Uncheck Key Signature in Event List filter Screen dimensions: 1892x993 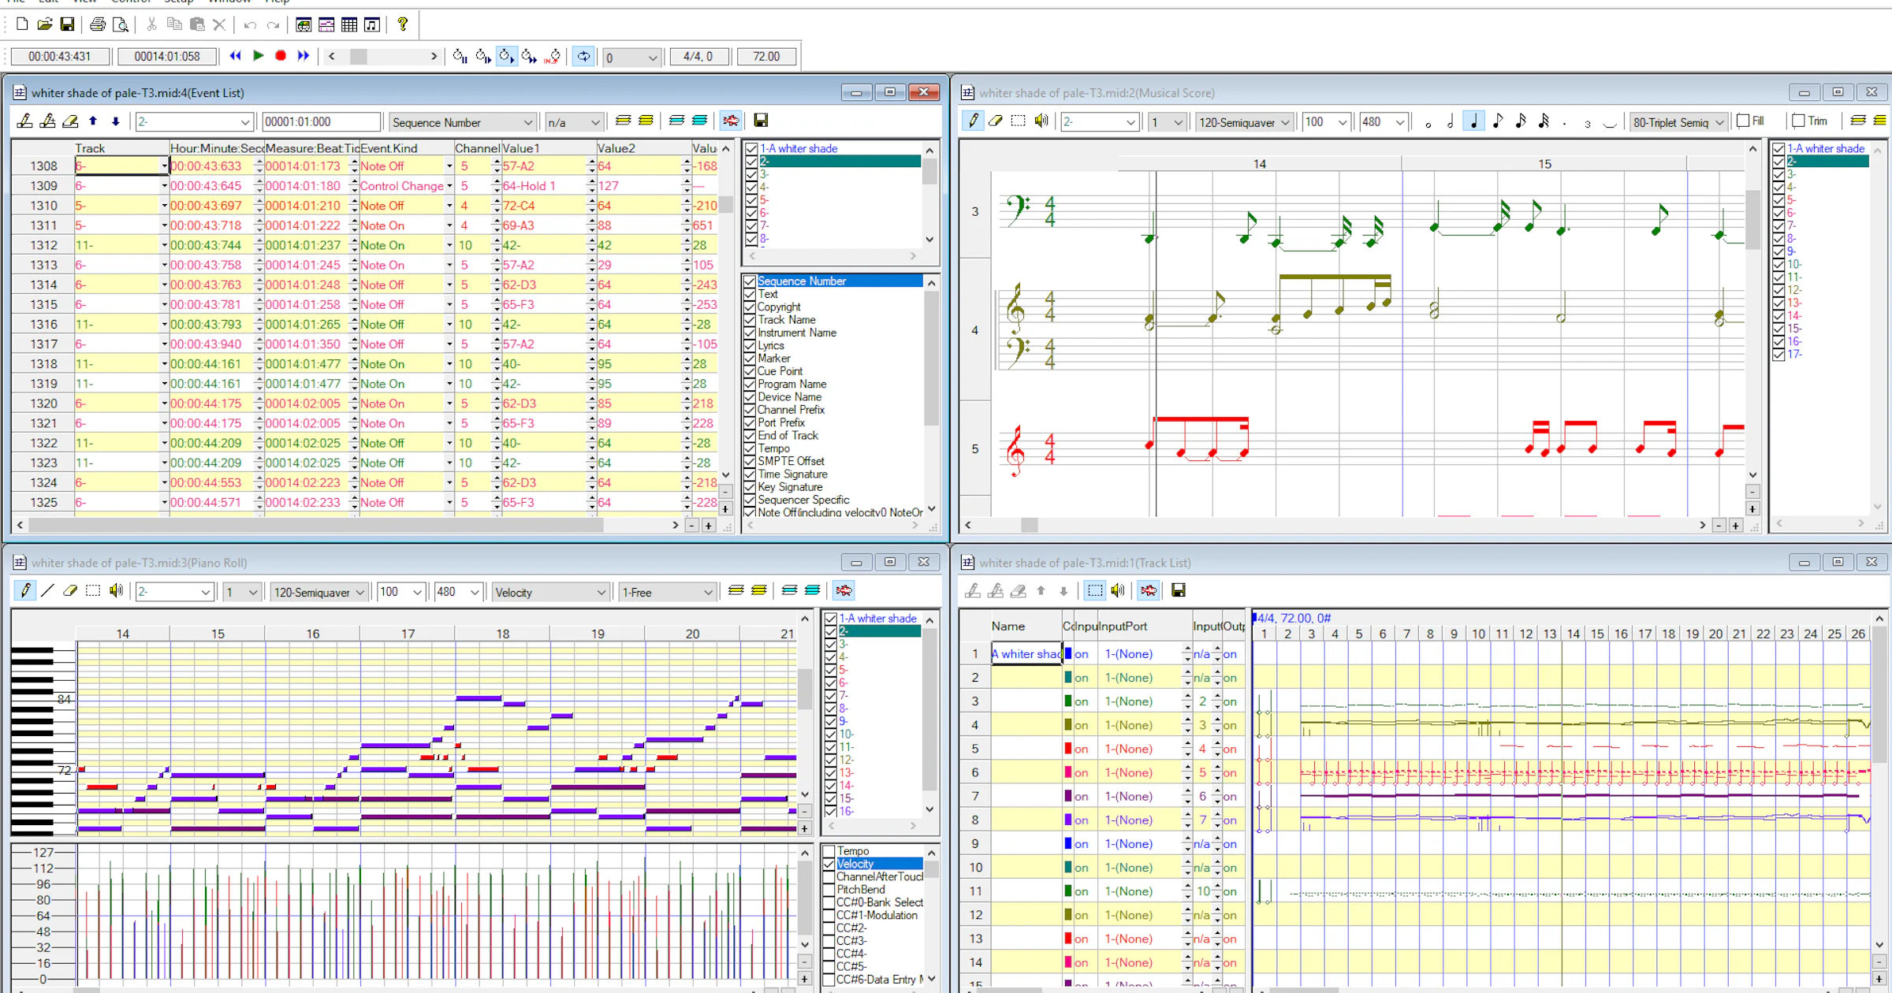coord(750,487)
